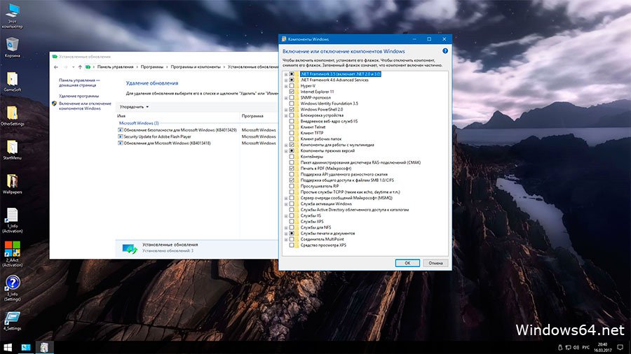Image resolution: width=631 pixels, height=354 pixels.
Task: Expand the Hyper-V tree node
Action: click(285, 85)
